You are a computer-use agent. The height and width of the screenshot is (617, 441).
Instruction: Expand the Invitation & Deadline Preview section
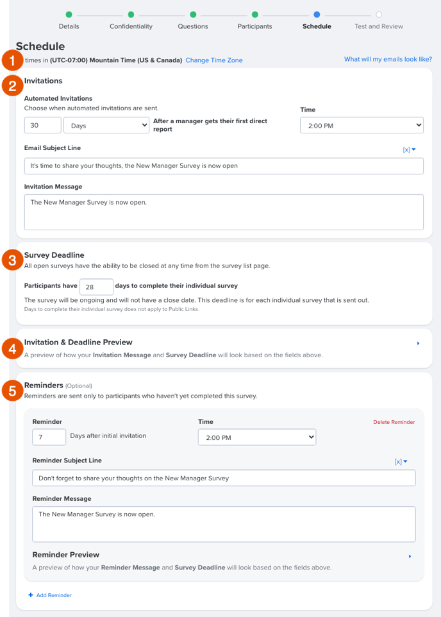point(418,344)
